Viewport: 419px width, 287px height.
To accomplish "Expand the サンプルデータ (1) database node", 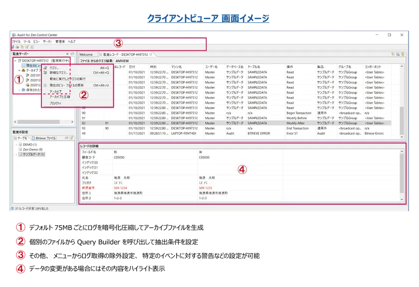I will point(16,154).
